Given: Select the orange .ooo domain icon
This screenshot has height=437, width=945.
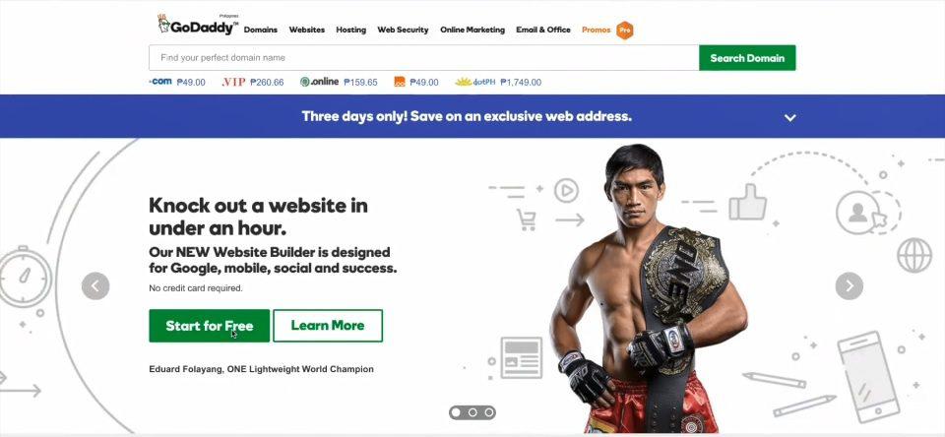Looking at the screenshot, I should [400, 82].
